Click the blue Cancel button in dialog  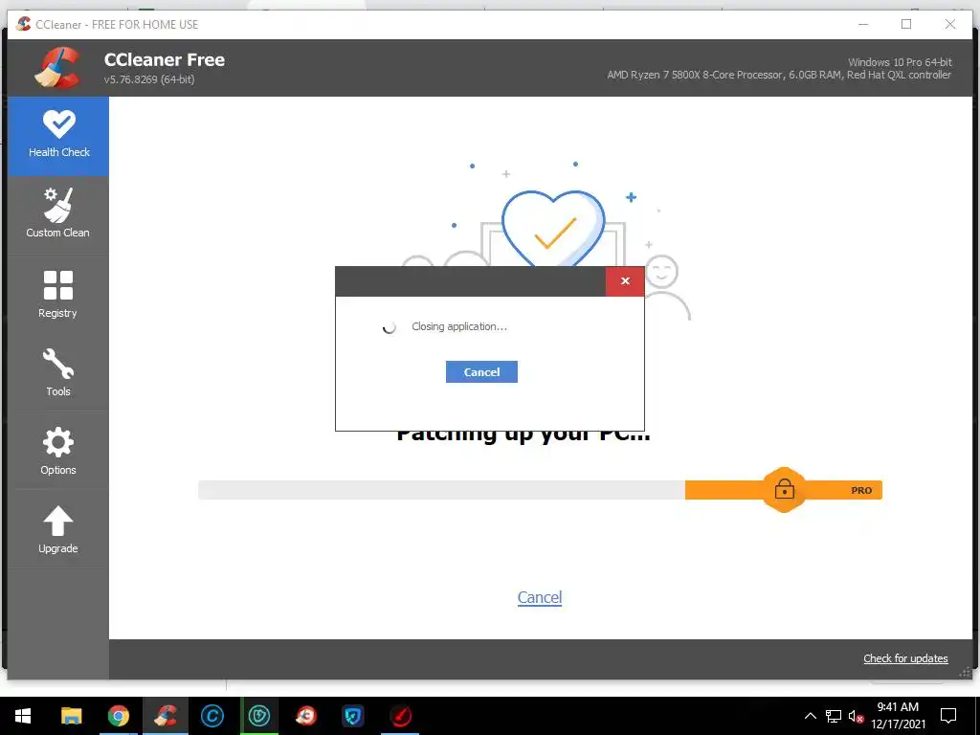tap(481, 372)
